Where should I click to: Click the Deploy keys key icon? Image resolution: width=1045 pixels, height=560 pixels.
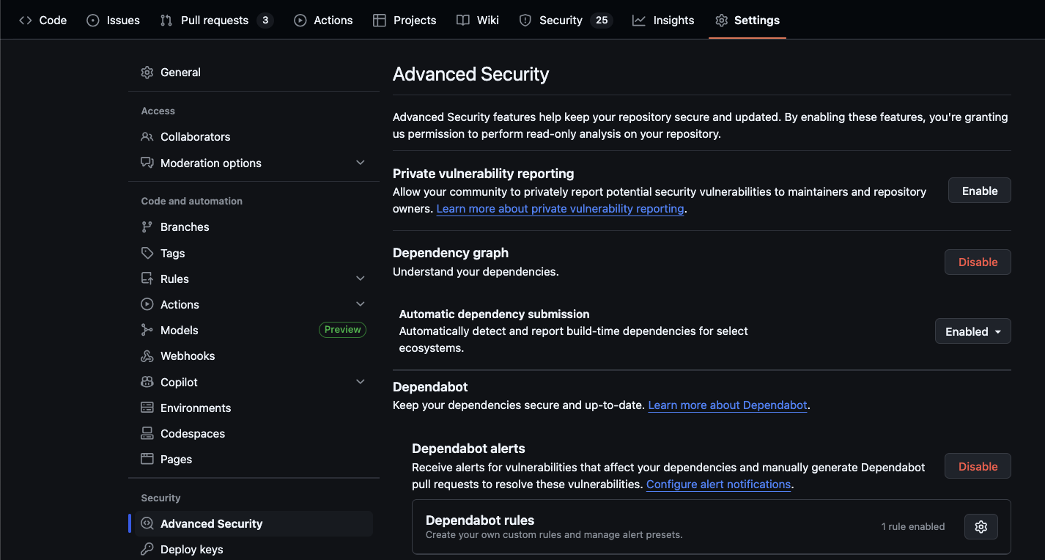pos(147,549)
